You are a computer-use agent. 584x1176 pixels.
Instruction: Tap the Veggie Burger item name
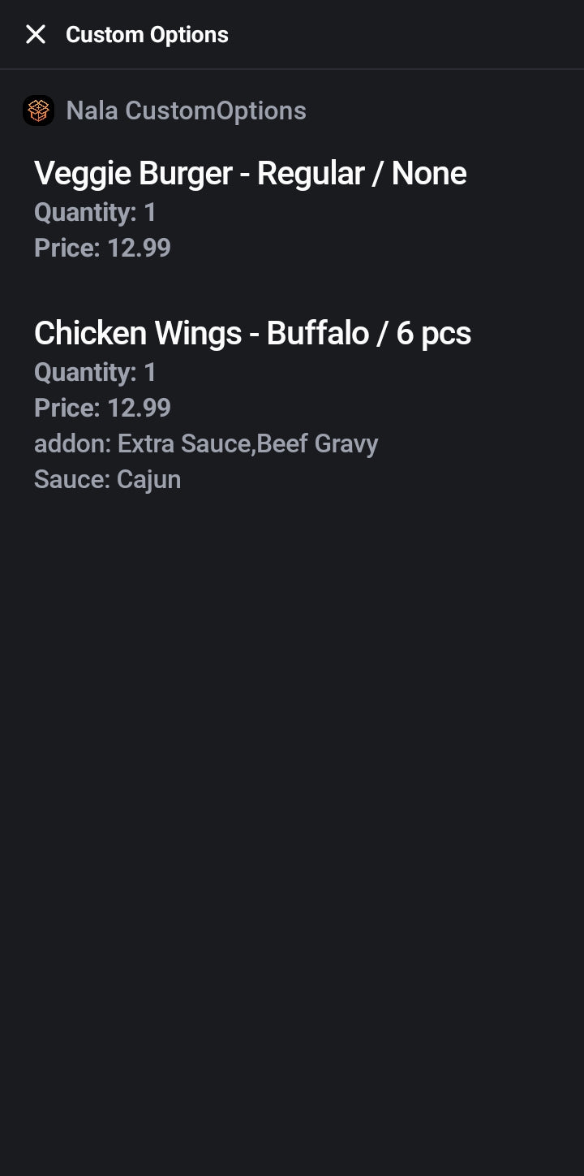pyautogui.click(x=133, y=174)
